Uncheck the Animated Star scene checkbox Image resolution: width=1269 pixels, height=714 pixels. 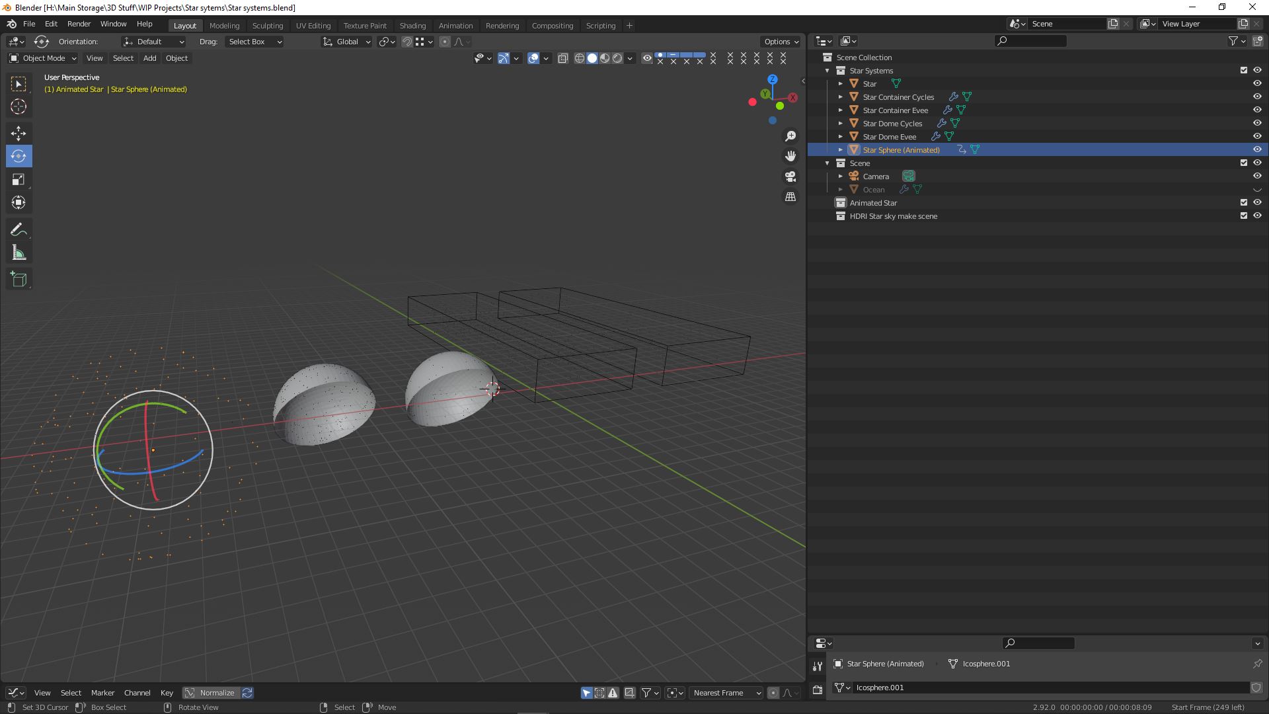coord(1243,202)
